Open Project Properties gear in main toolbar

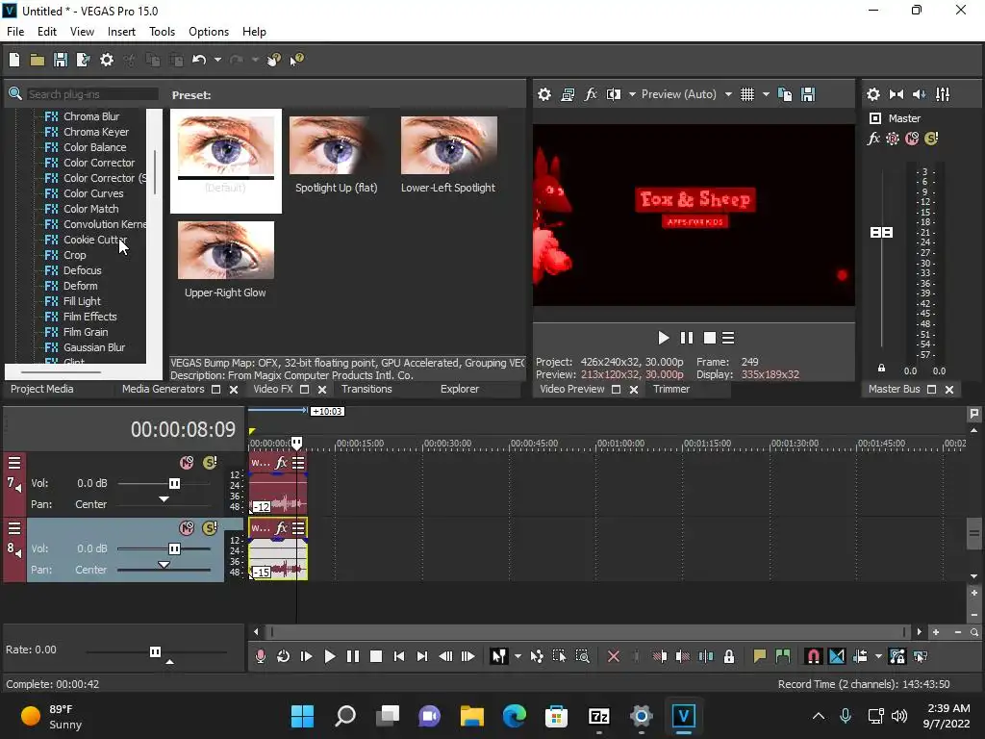107,60
